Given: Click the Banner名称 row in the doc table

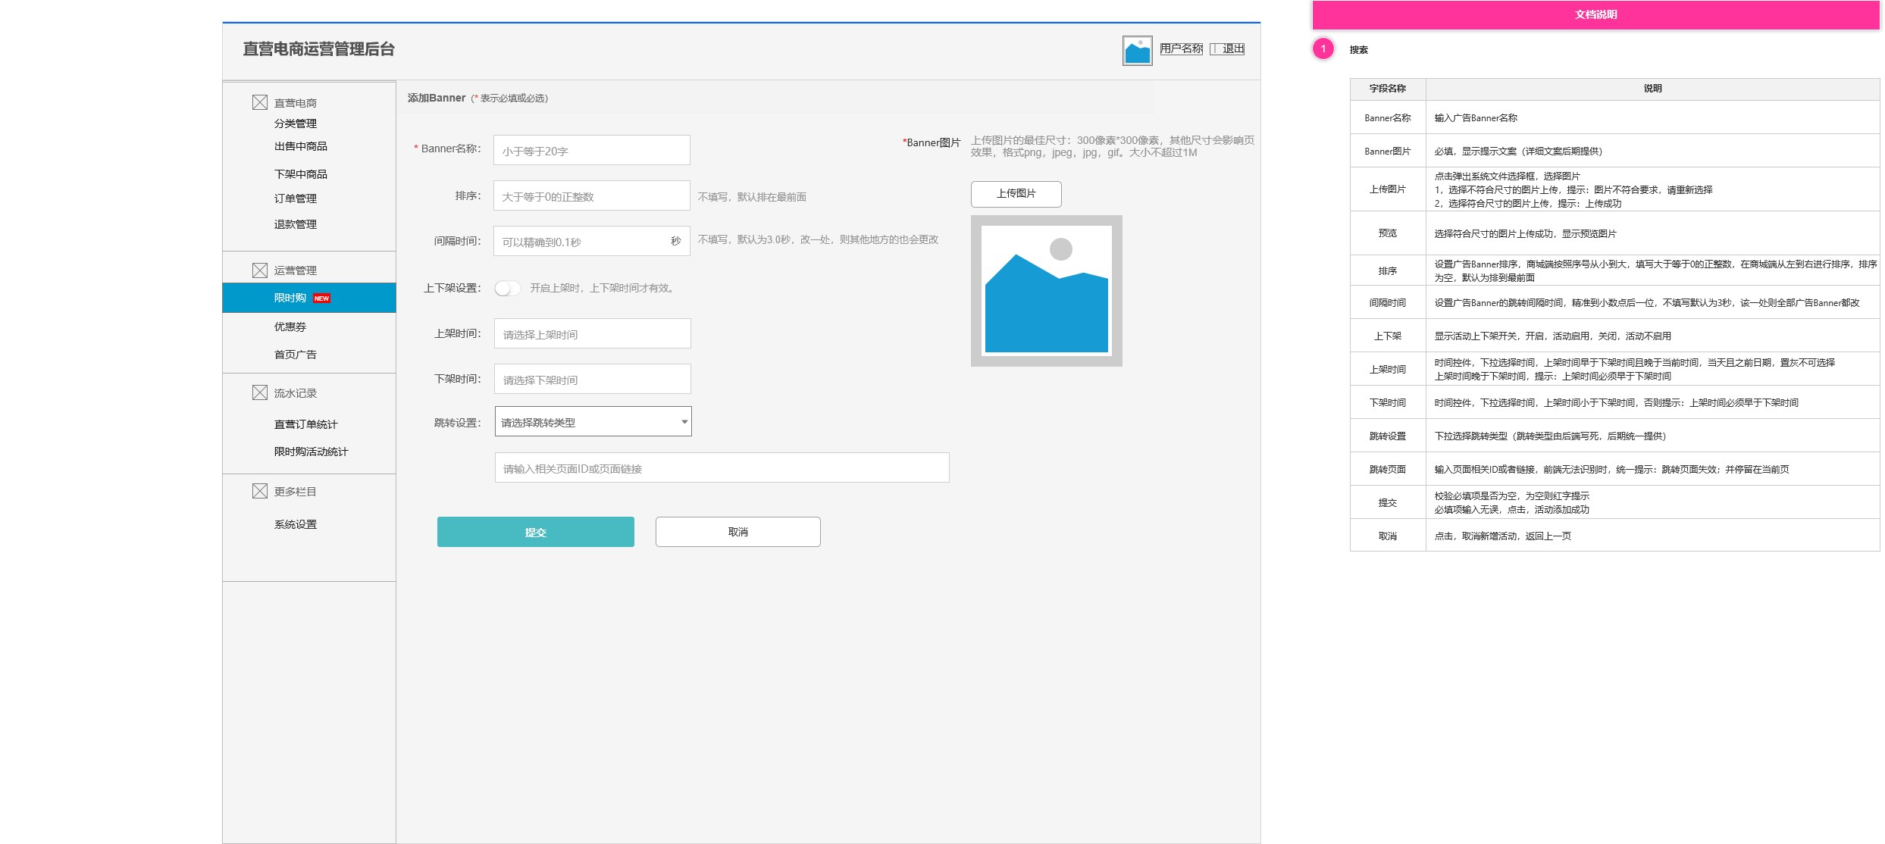Looking at the screenshot, I should click(1614, 117).
